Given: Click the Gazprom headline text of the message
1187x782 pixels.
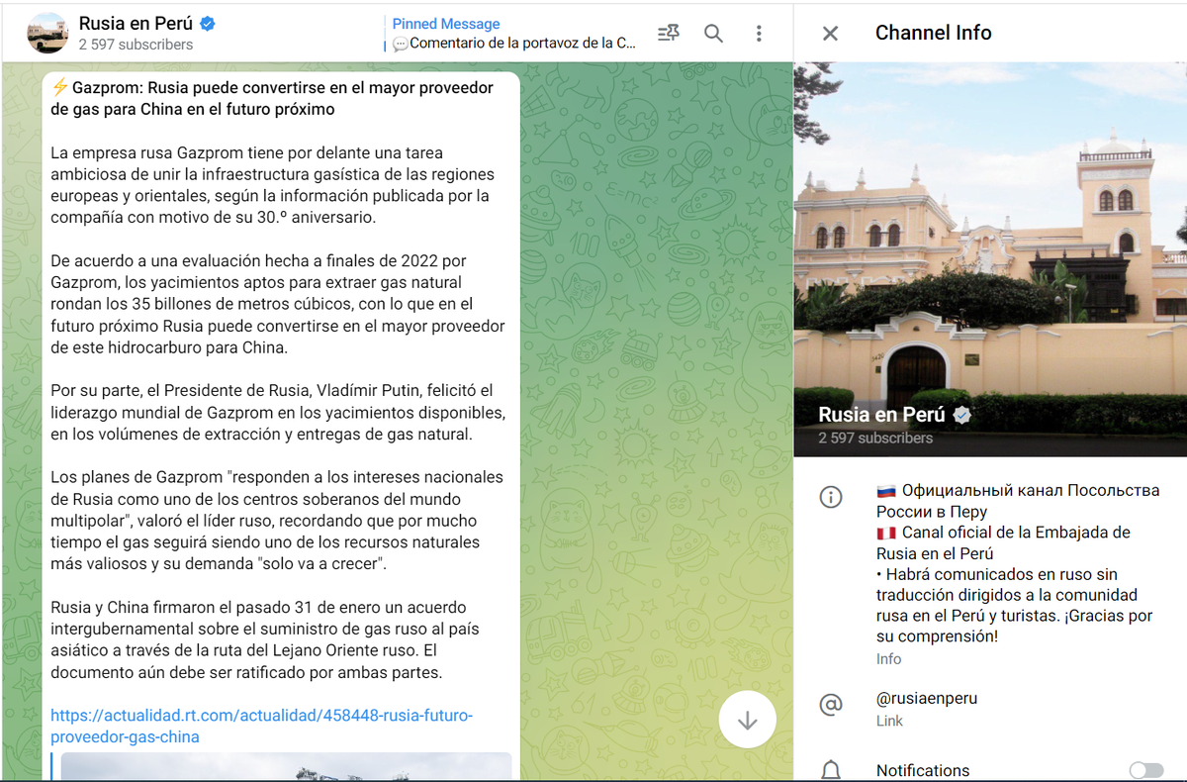Looking at the screenshot, I should 272,98.
